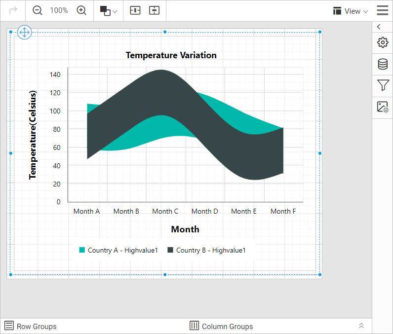Screen dimensions: 393x334
Task: Click the Row Groups panel label
Action: click(37, 326)
